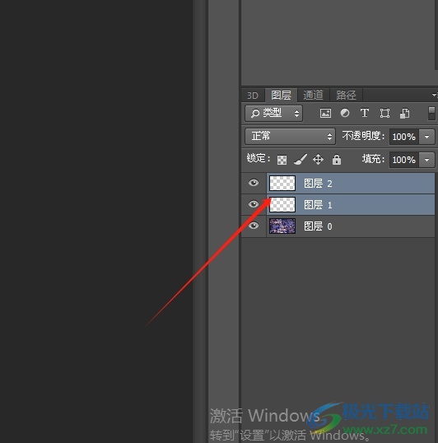Image resolution: width=438 pixels, height=443 pixels.
Task: Hide 图层 2 using its eye icon
Action: click(254, 183)
